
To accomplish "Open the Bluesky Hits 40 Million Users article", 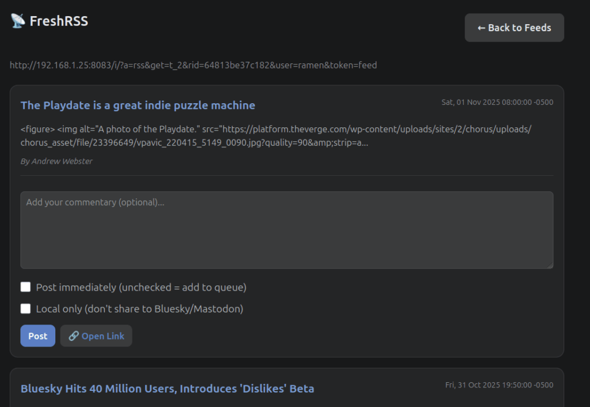I will click(x=167, y=389).
